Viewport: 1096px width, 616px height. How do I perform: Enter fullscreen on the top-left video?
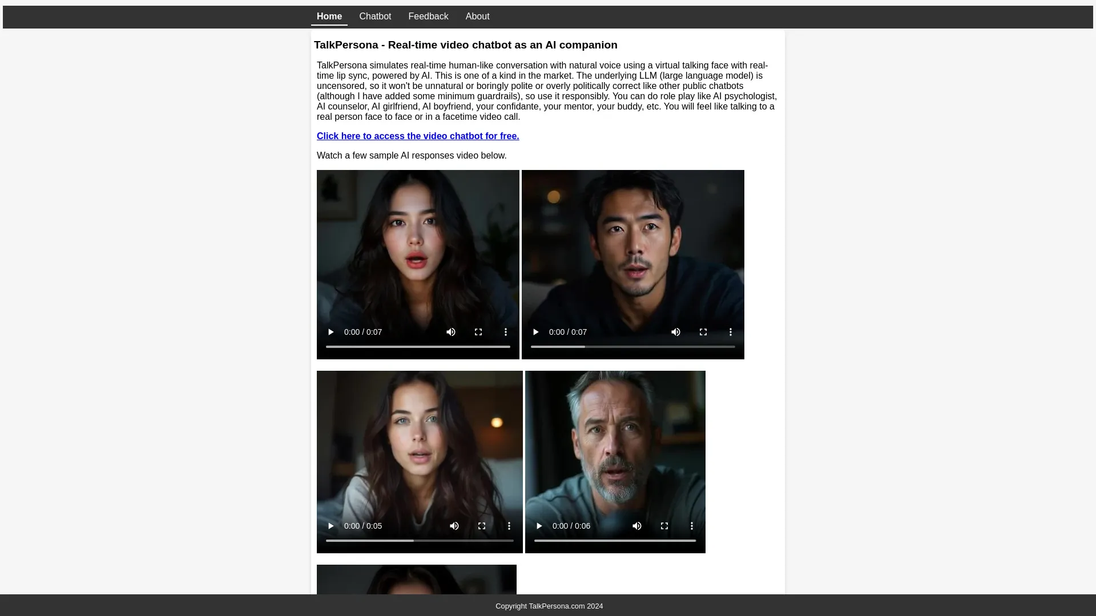478,331
